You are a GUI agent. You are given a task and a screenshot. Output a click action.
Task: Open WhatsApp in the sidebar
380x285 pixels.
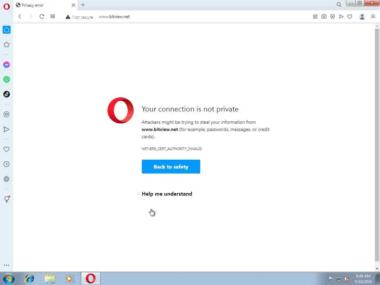click(x=7, y=79)
